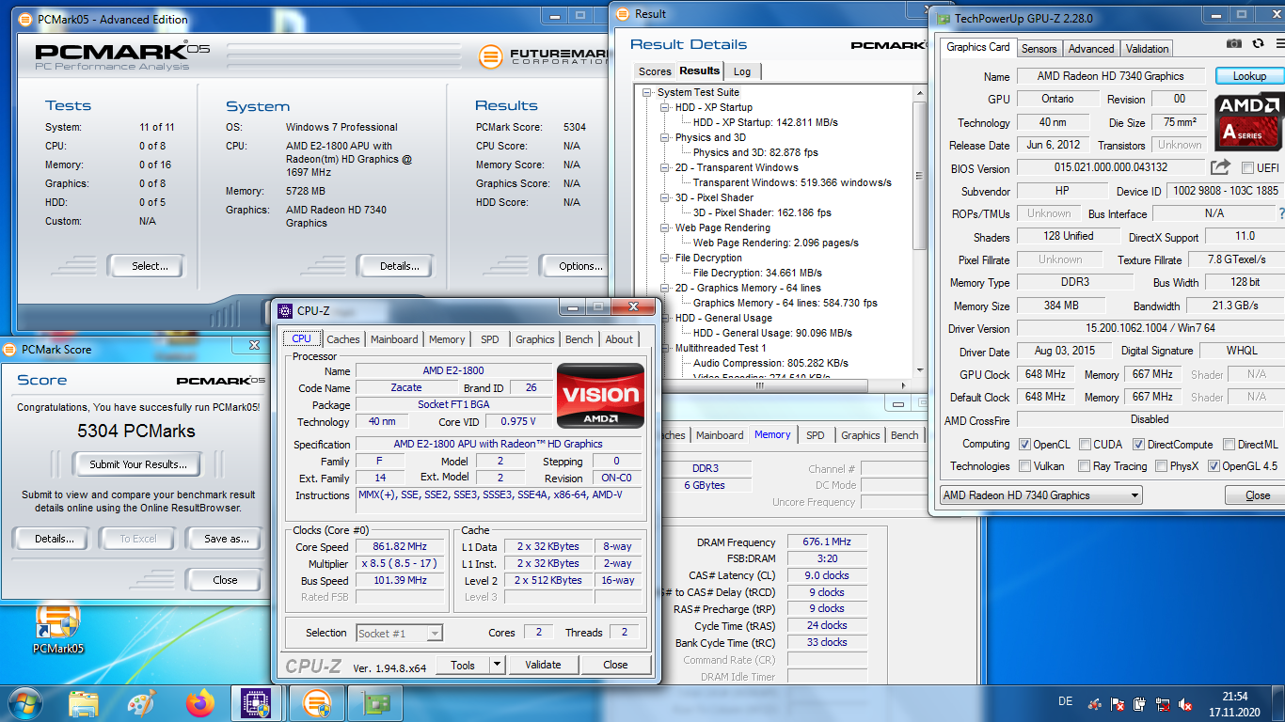Click the muted volume tray icon

click(x=1186, y=703)
